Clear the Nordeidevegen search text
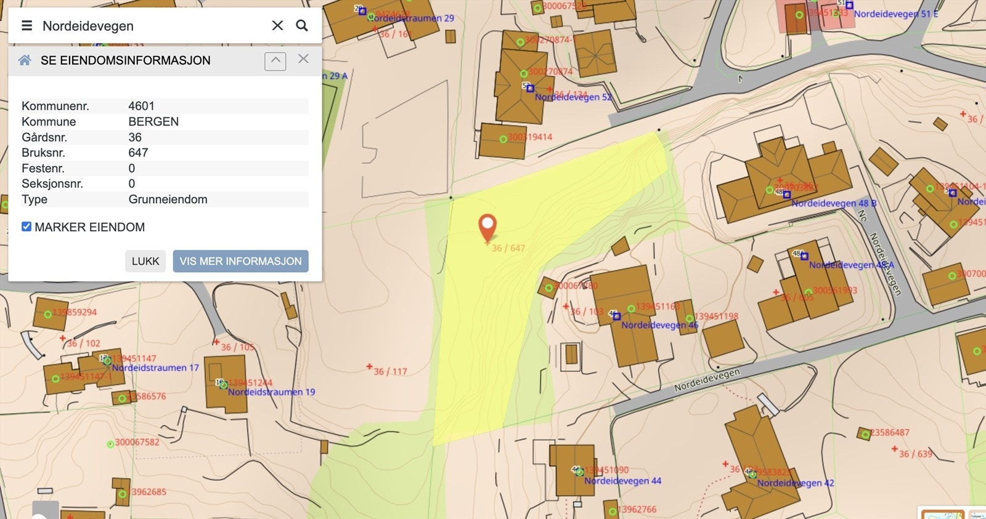This screenshot has width=986, height=519. click(x=277, y=25)
